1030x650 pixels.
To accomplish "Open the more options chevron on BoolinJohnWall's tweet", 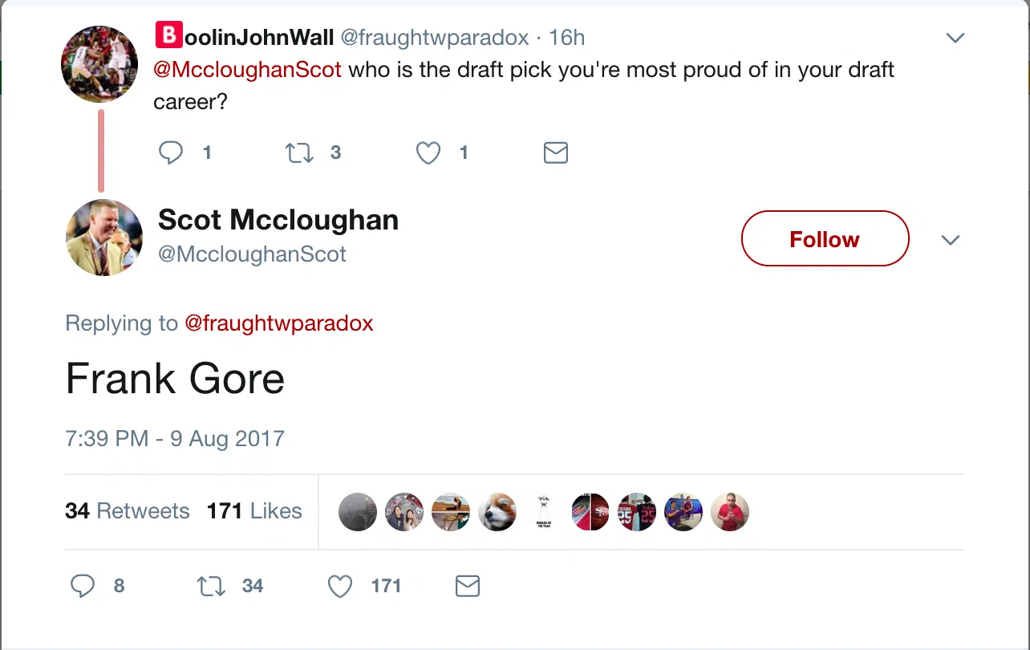I will pos(955,38).
